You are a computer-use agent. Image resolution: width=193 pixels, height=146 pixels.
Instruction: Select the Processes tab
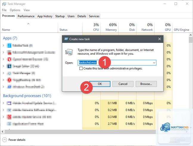coord(9,16)
